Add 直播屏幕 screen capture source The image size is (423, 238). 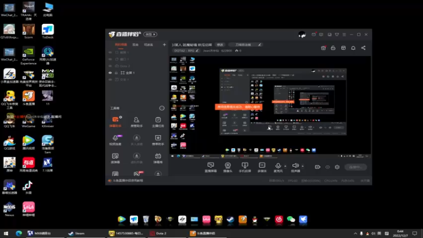pos(210,167)
